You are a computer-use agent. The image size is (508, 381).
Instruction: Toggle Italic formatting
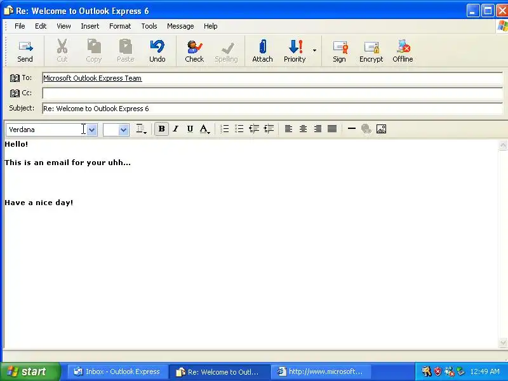[176, 129]
